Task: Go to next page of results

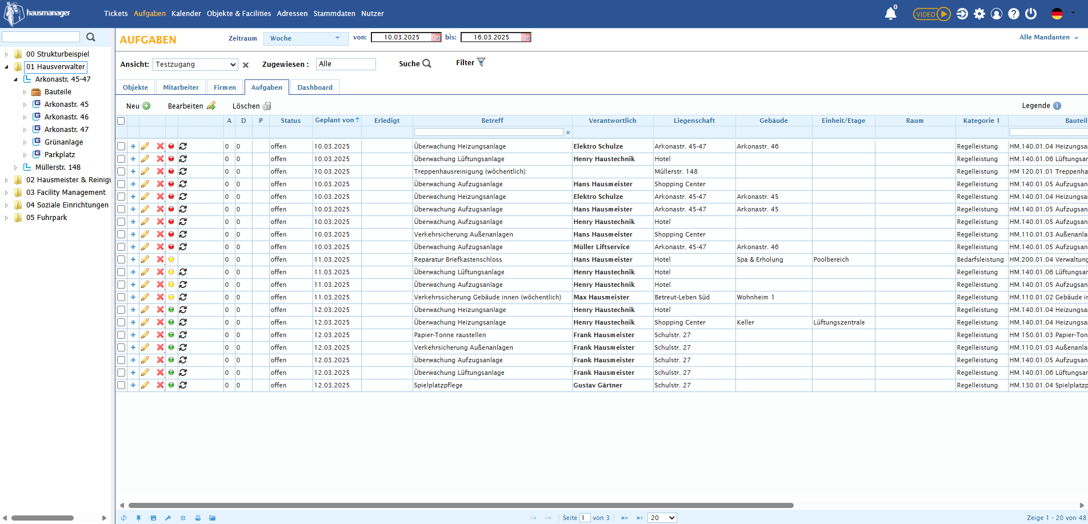Action: pyautogui.click(x=625, y=518)
